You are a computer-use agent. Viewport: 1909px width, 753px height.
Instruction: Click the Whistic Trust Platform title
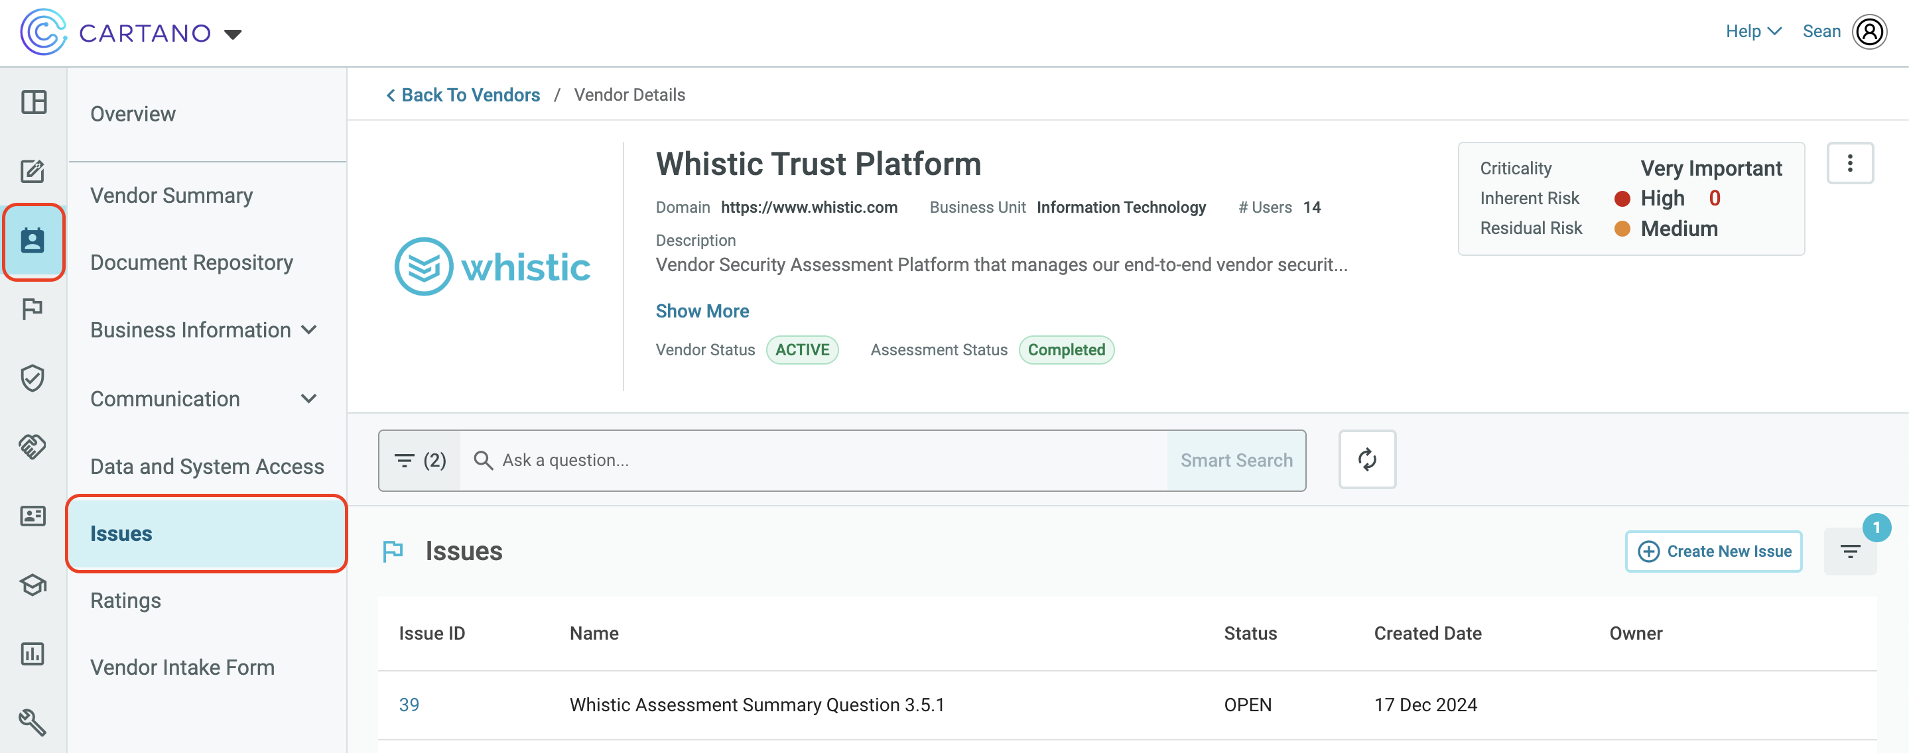tap(818, 164)
